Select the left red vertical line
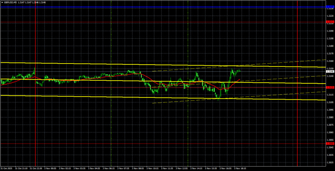The height and width of the screenshot is (171, 335). (35, 112)
